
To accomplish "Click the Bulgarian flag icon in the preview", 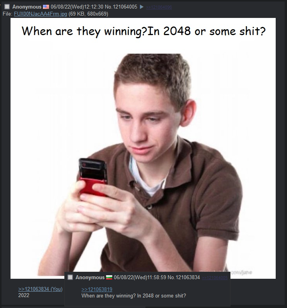I will tap(109, 277).
